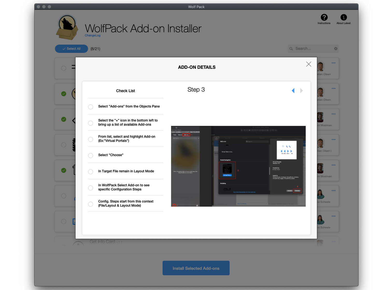Screen dimensions: 386x290
Task: Clear the search field with the x icon
Action: [x=336, y=49]
